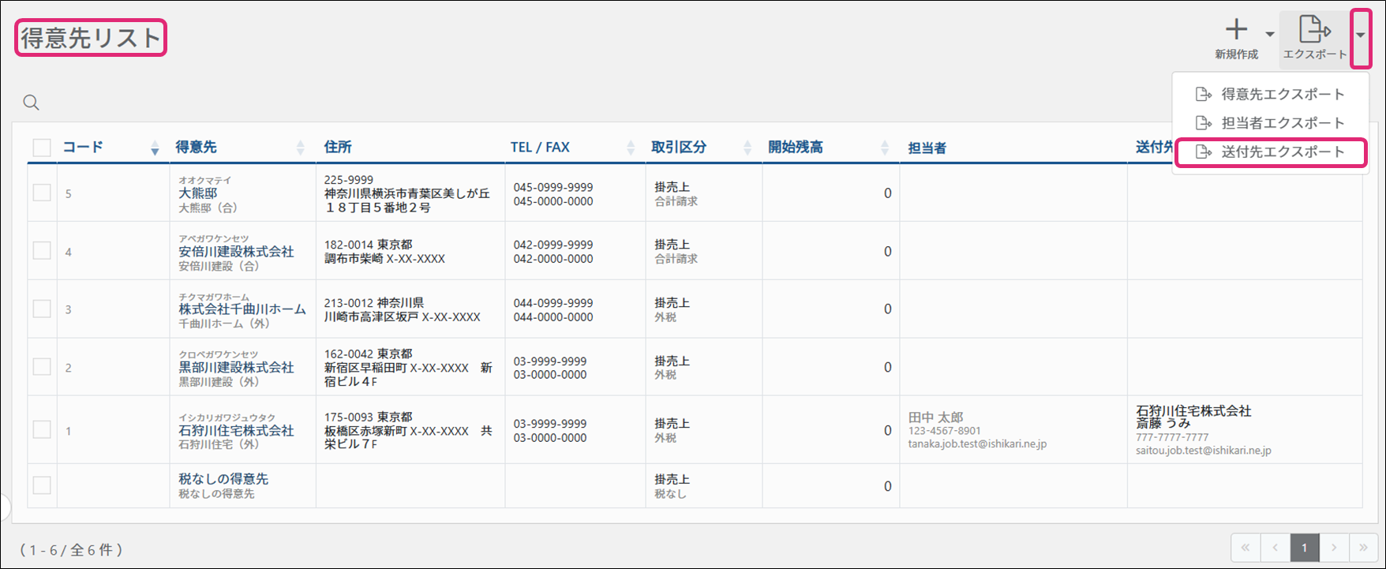This screenshot has width=1386, height=569.
Task: Sort by 得意先 column arrow icon
Action: tap(300, 148)
